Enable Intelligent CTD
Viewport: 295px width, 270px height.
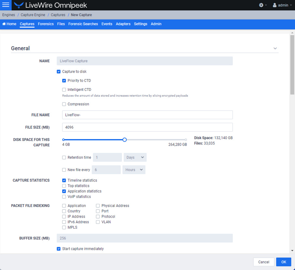(64, 90)
